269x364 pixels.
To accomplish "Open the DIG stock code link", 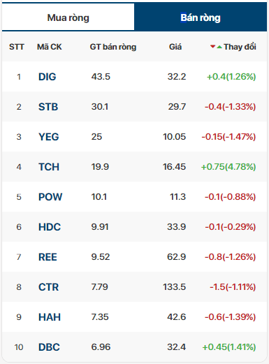I will 48,77.
